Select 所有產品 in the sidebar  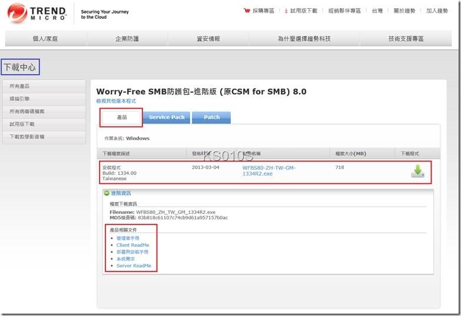44,86
